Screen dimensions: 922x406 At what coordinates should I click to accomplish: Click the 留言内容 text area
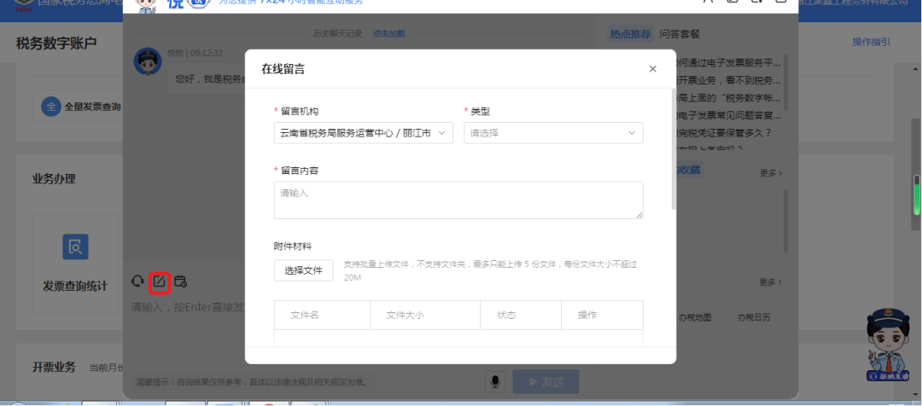(x=458, y=200)
